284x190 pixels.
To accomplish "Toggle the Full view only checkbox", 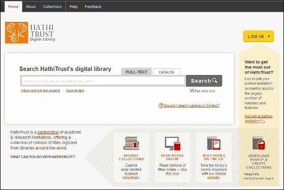I will click(x=192, y=90).
